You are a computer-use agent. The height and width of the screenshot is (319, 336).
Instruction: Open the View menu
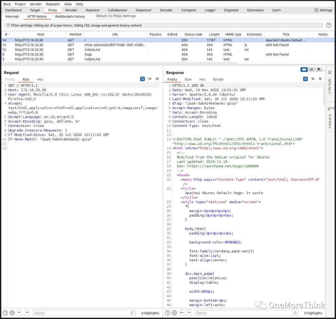tap(68, 4)
